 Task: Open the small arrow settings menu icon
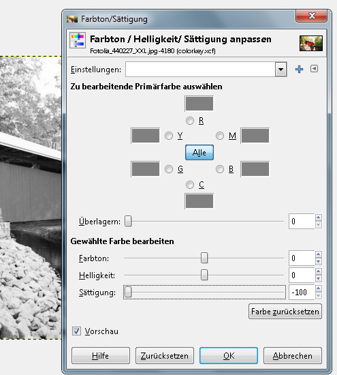[x=314, y=69]
